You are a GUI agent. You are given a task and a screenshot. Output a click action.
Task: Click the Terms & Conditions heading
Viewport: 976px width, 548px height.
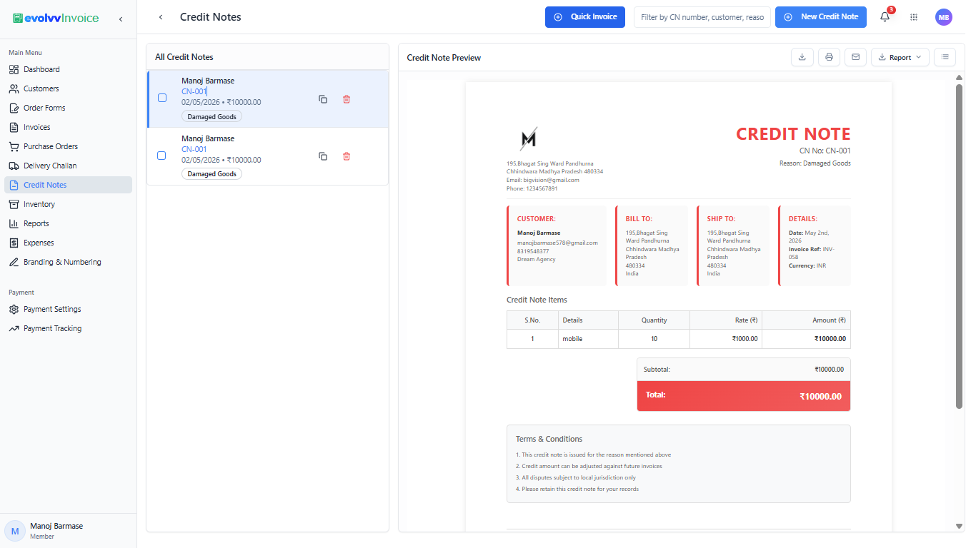coord(549,439)
